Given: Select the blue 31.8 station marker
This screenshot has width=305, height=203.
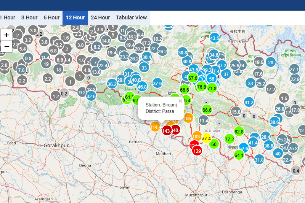Looking at the screenshot, I should tap(259, 159).
